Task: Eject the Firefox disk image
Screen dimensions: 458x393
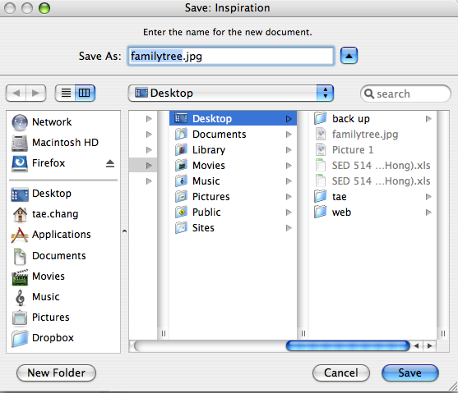Action: click(x=110, y=163)
